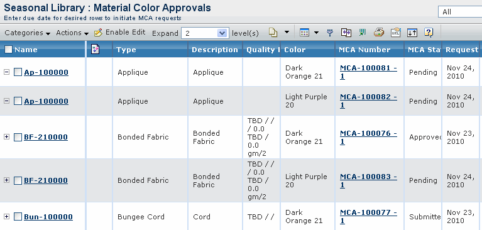Collapse the first Ap-100000 row
Image resolution: width=482 pixels, height=230 pixels.
[x=6, y=72]
